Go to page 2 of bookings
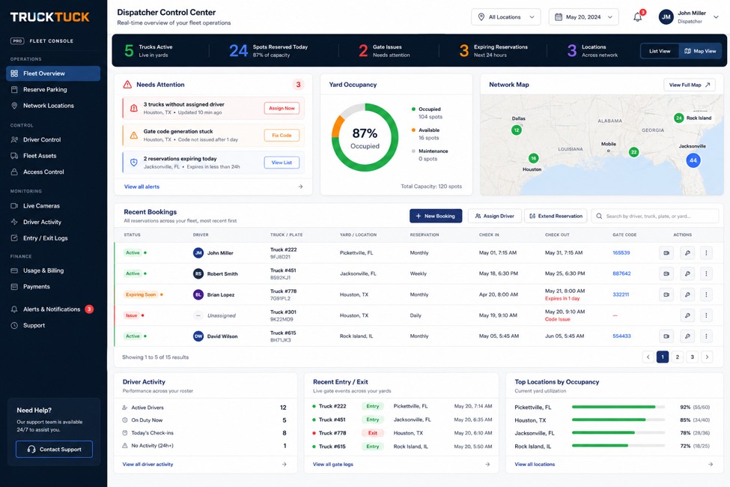This screenshot has height=487, width=730. pos(678,357)
